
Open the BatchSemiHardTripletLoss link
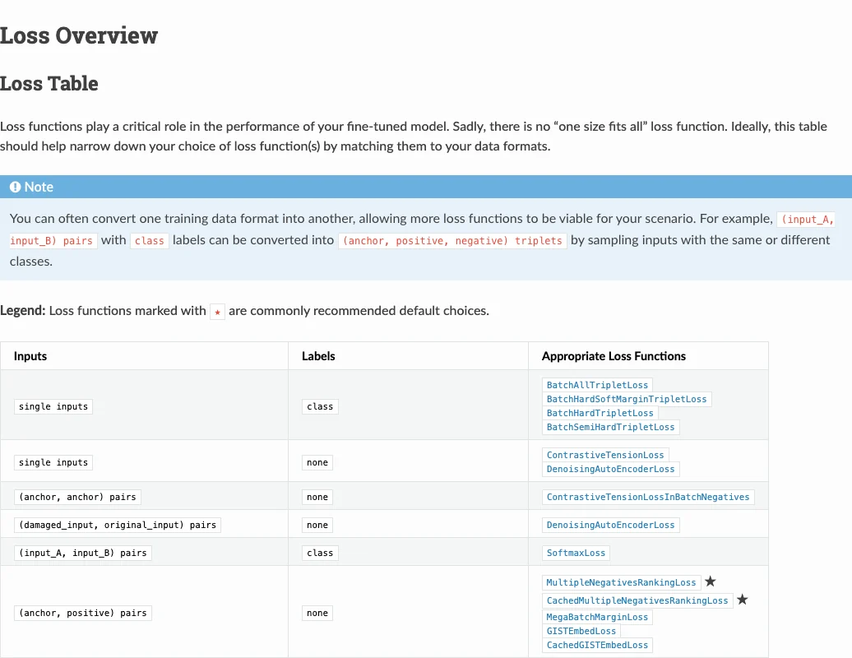click(x=610, y=428)
